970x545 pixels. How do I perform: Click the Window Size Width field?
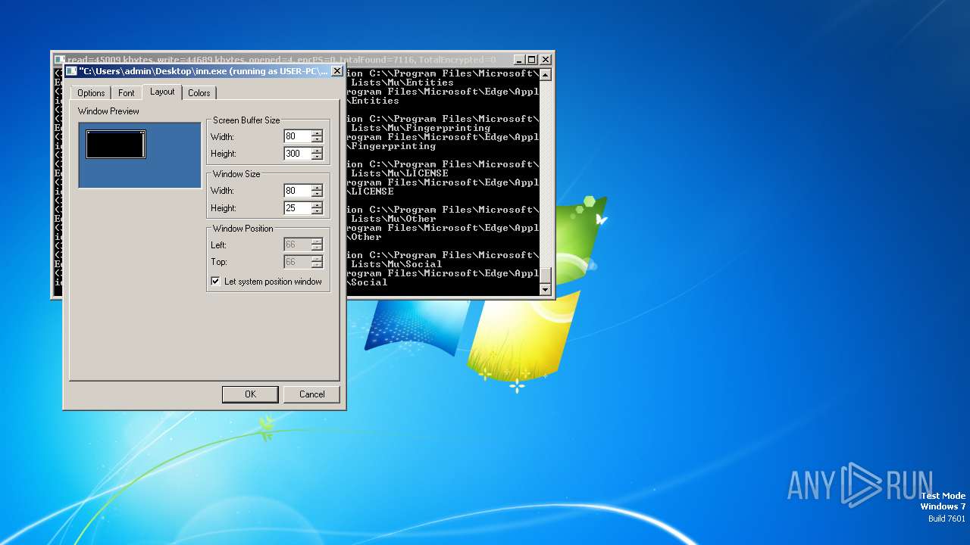pyautogui.click(x=297, y=191)
